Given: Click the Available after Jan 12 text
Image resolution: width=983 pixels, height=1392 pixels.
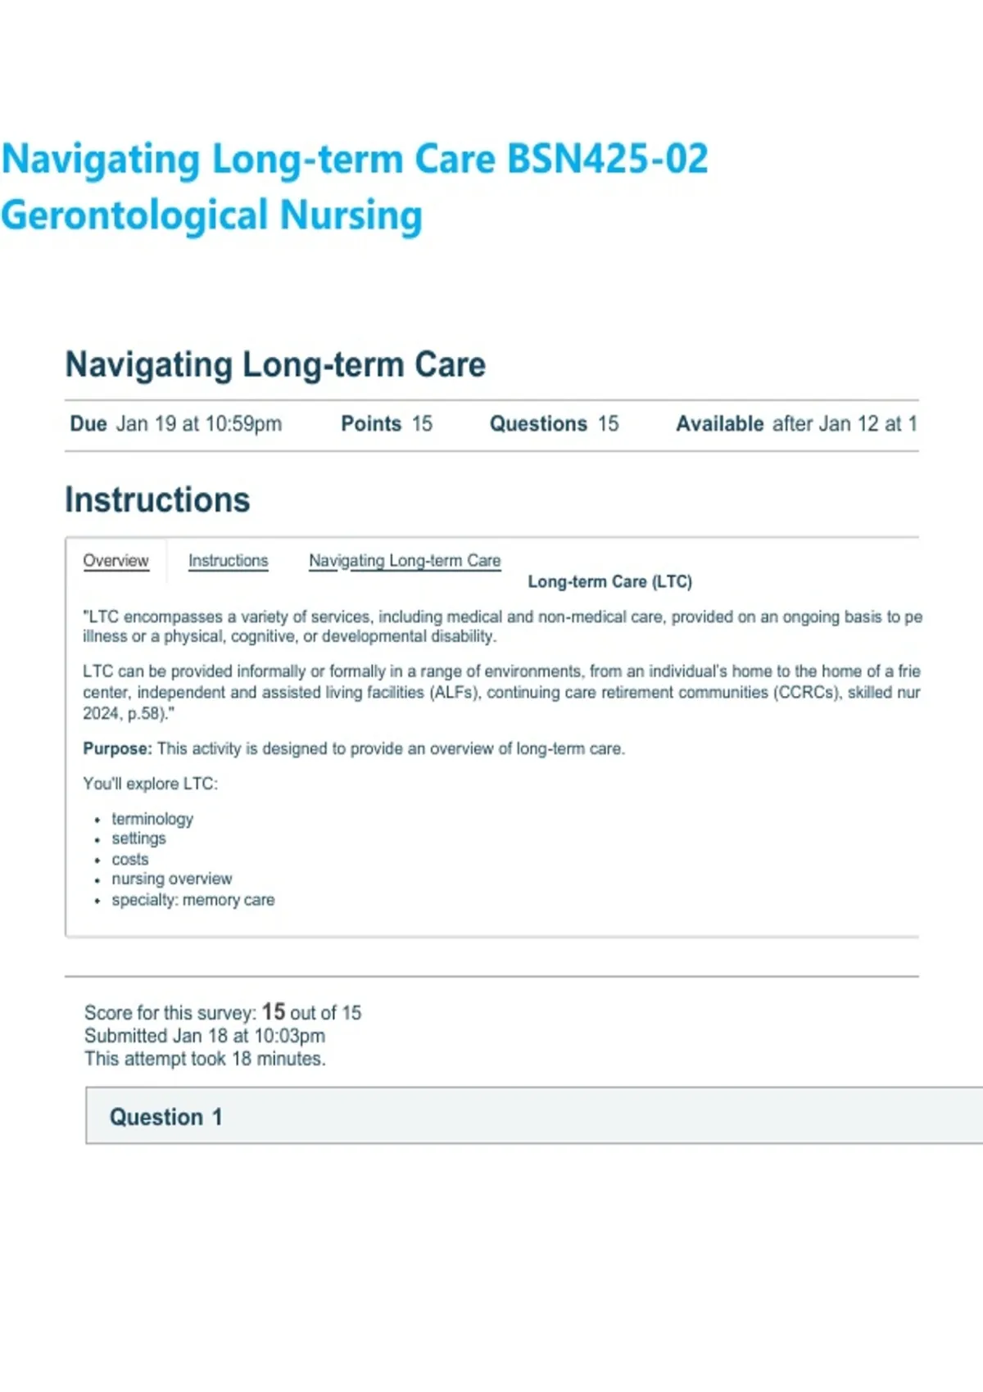Looking at the screenshot, I should (796, 424).
